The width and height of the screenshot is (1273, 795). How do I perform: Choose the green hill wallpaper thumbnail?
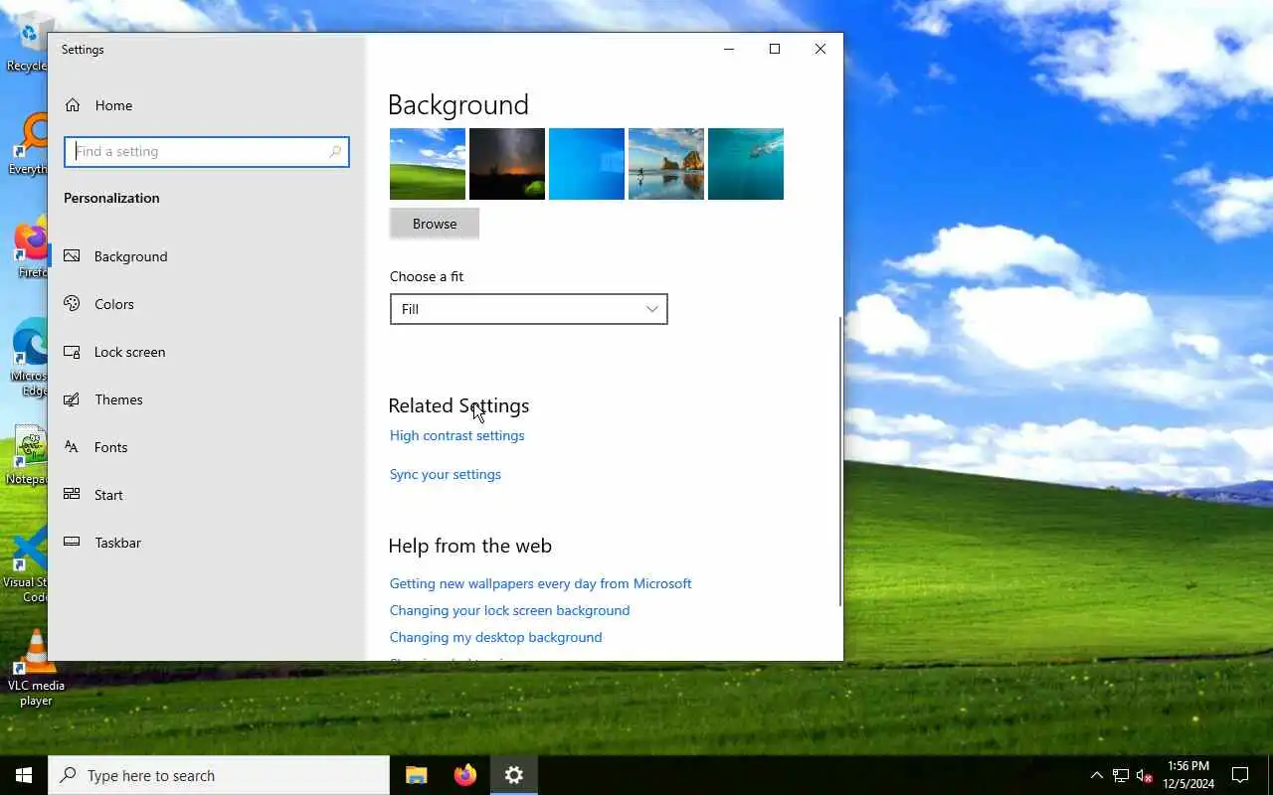click(428, 164)
